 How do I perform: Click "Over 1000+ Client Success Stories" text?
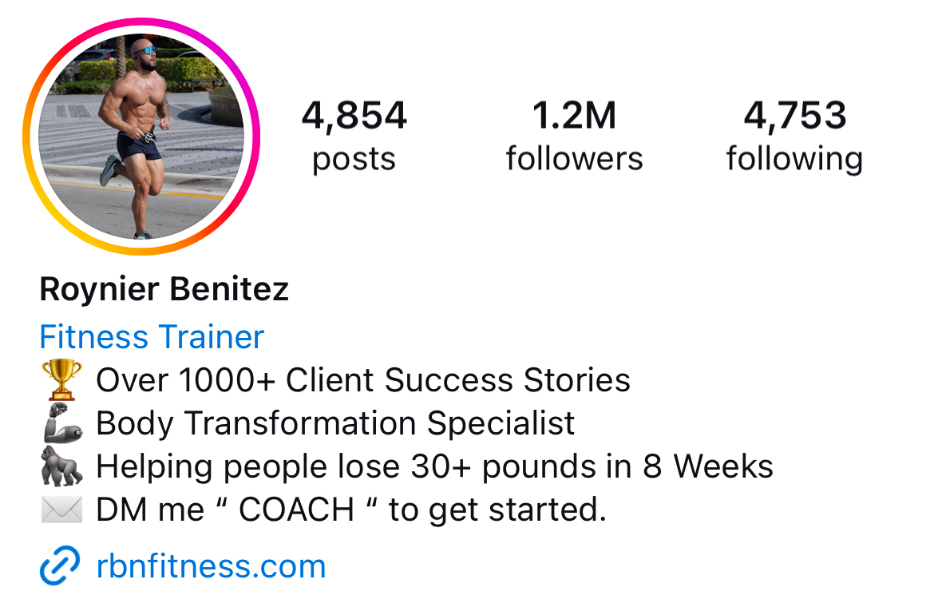[363, 380]
